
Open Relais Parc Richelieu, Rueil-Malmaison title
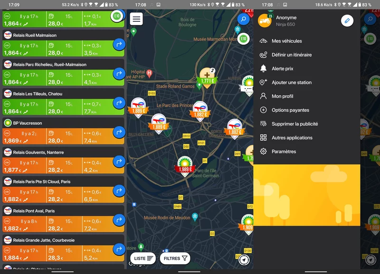(x=50, y=64)
